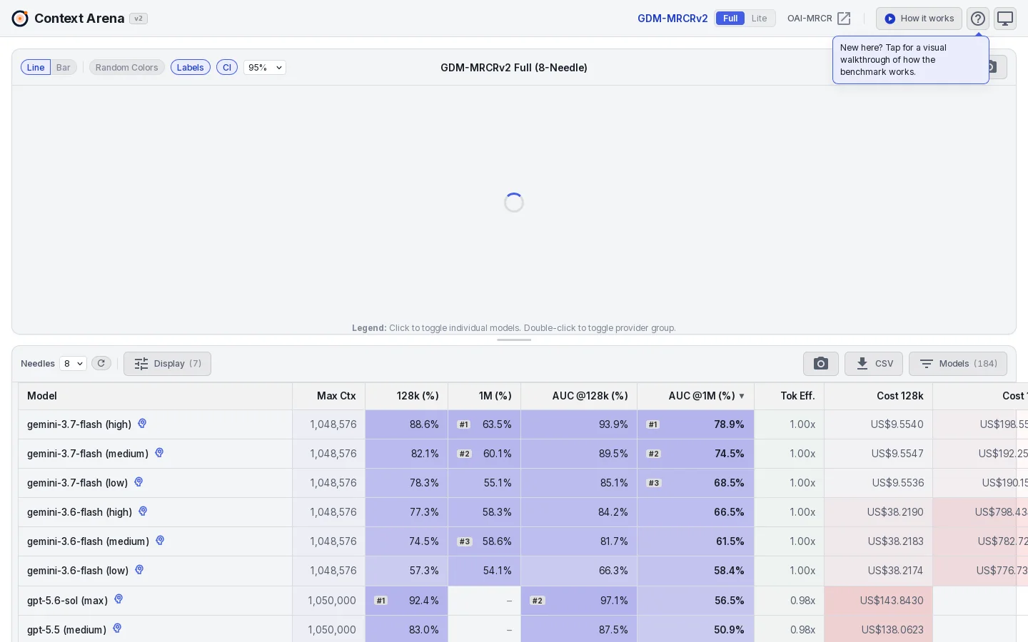The height and width of the screenshot is (642, 1028).
Task: Select the GDM-MRCRv2 benchmark
Action: click(x=672, y=19)
